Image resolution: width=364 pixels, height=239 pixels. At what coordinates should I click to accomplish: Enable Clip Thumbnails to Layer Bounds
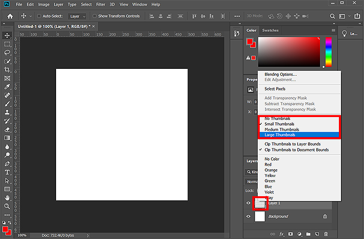click(x=293, y=144)
